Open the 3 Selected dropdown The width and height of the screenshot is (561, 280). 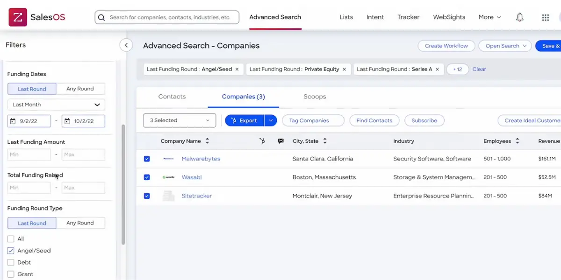[x=180, y=120]
